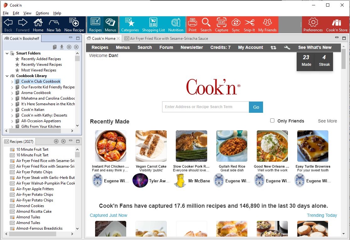Expand the Cook'n Italian cookbook
Image resolution: width=350 pixels, height=240 pixels.
pos(12,110)
